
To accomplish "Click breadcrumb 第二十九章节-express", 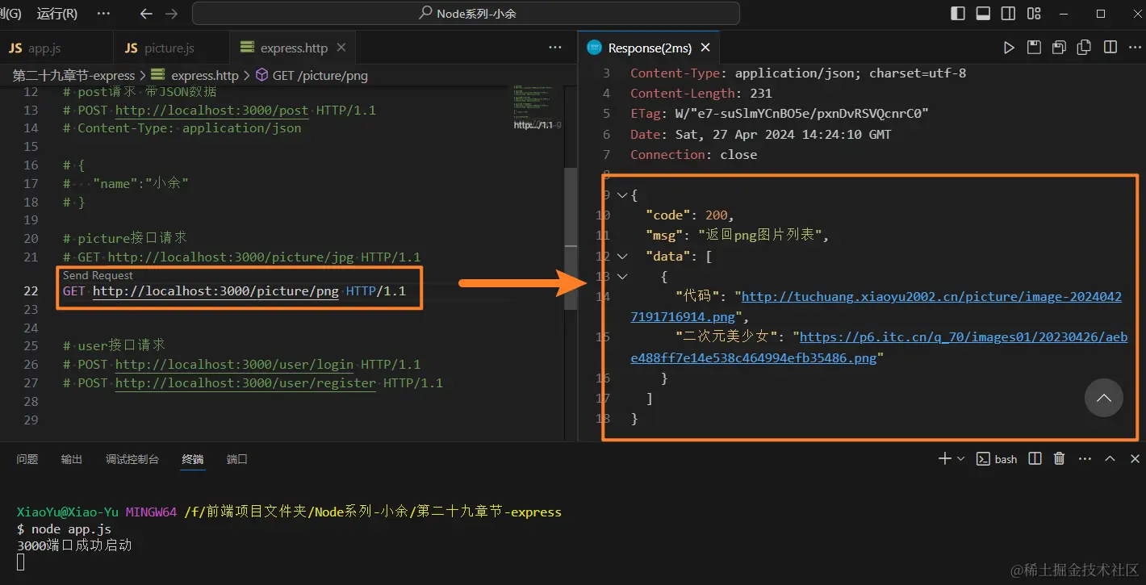I will [73, 75].
